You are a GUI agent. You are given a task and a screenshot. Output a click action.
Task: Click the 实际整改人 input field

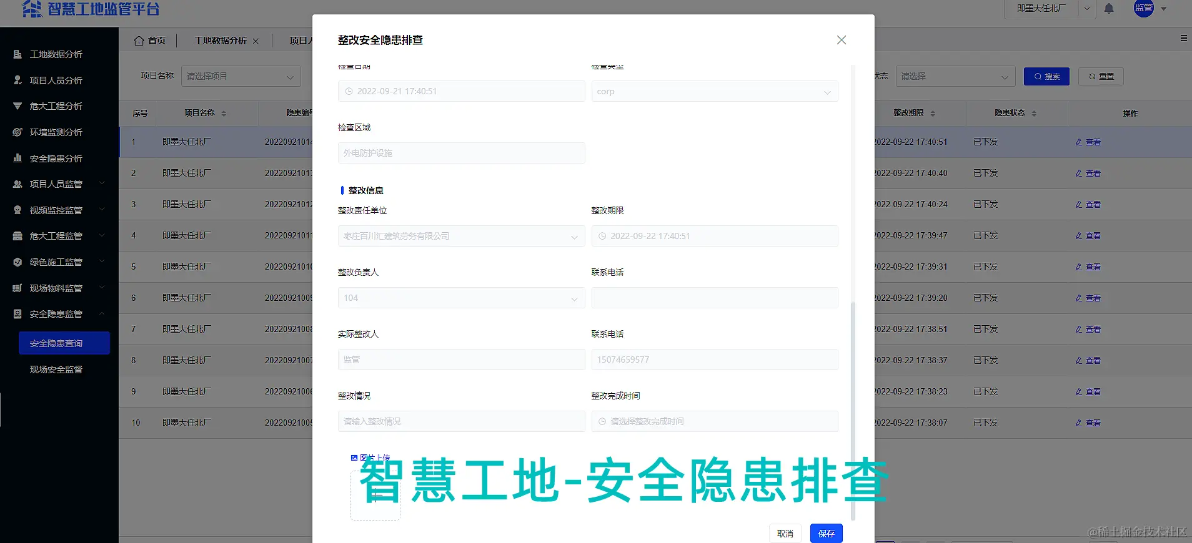[x=461, y=360]
